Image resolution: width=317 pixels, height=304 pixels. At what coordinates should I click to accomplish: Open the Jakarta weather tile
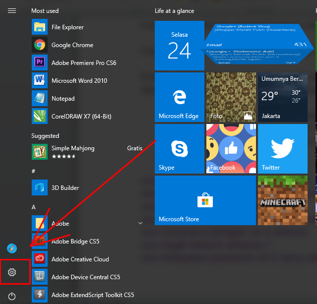[283, 97]
